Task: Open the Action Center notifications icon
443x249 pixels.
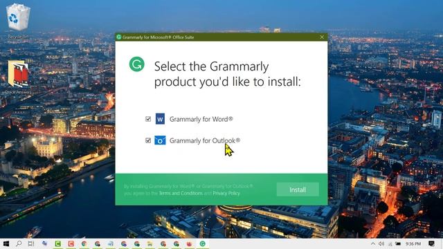Action: pyautogui.click(x=431, y=243)
